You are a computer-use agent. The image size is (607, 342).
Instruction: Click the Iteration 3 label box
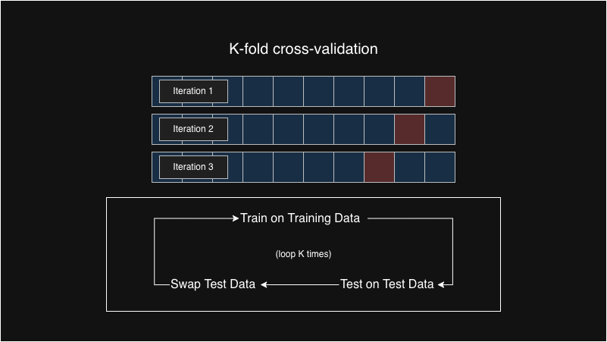193,168
